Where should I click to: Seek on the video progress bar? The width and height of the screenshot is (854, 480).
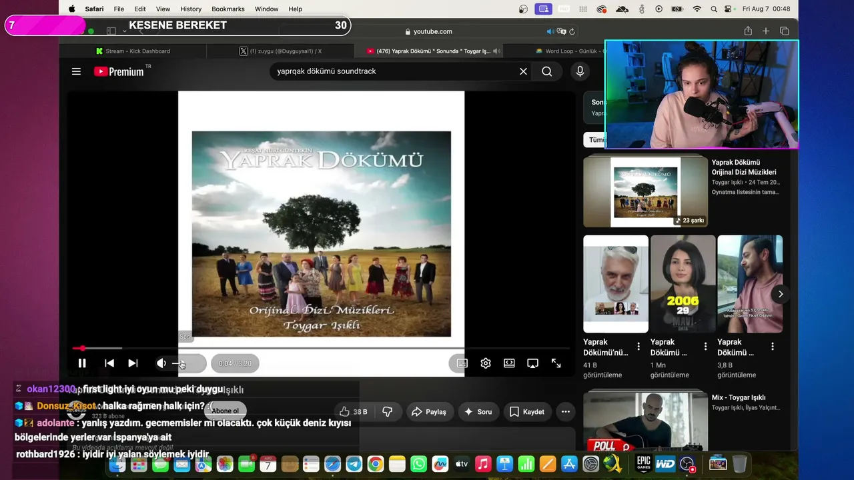[321, 348]
